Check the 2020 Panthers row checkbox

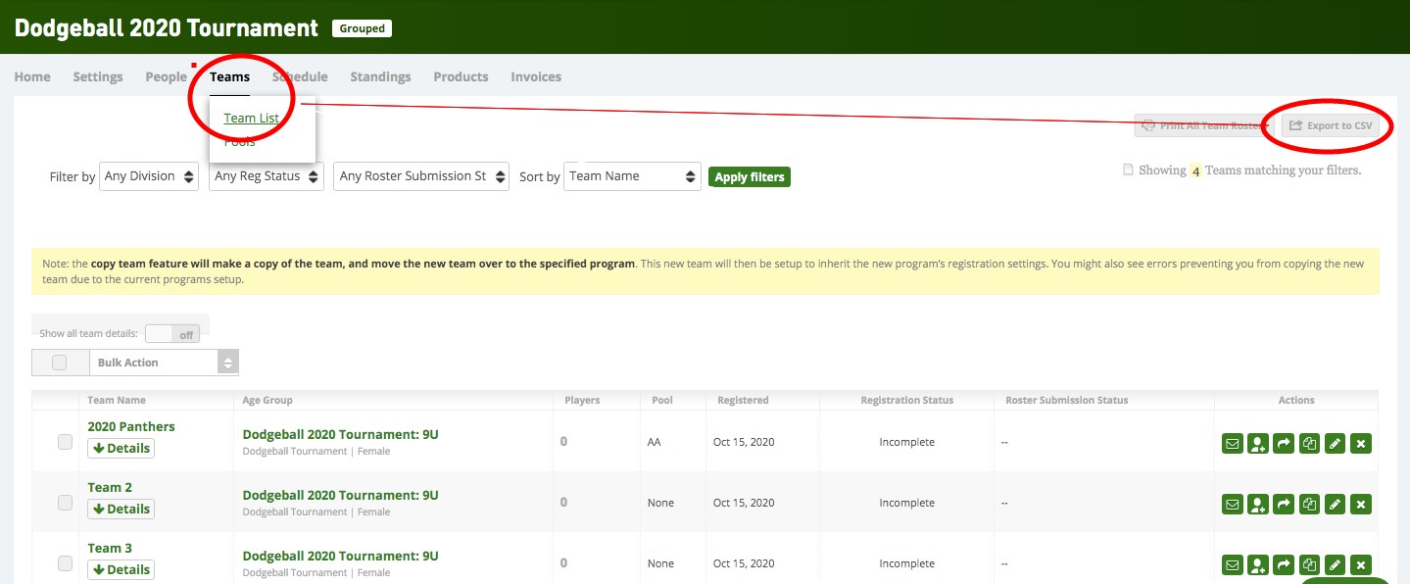[x=65, y=441]
